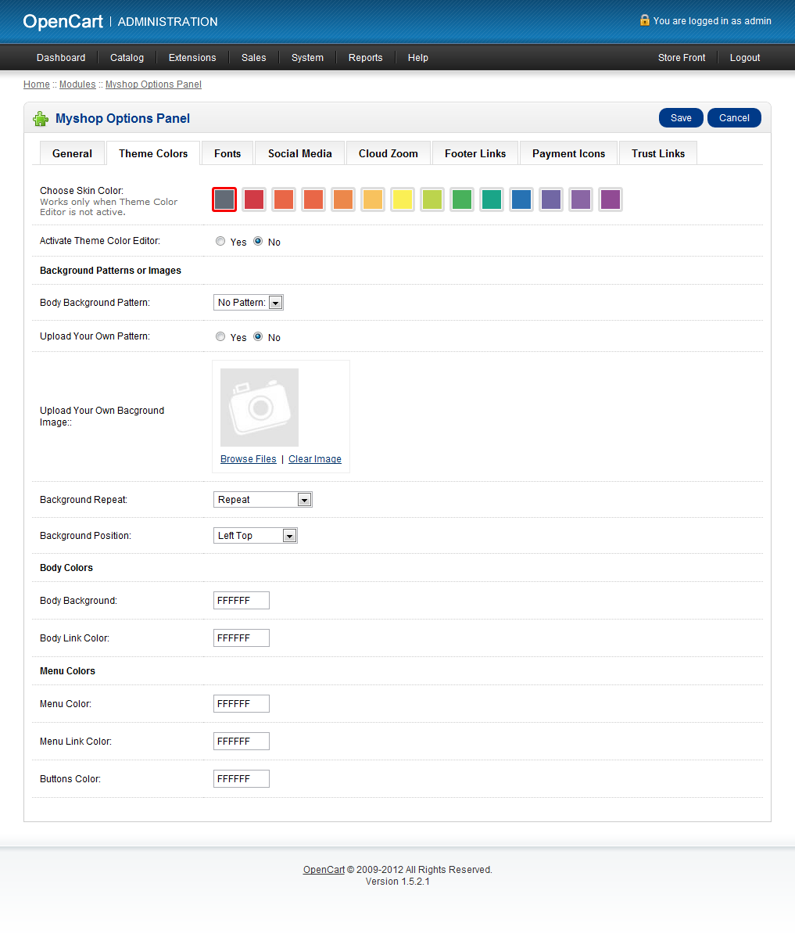The width and height of the screenshot is (795, 934).
Task: Open the Background Repeat dropdown
Action: [x=263, y=500]
